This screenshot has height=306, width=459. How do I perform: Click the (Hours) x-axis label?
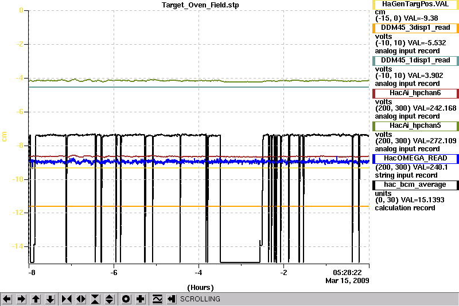(x=200, y=288)
